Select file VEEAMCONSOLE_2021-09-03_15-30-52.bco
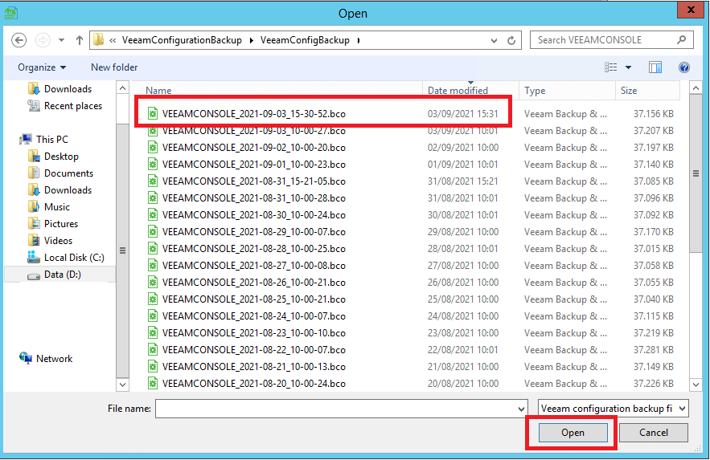Viewport: 710px width, 460px height. [253, 114]
